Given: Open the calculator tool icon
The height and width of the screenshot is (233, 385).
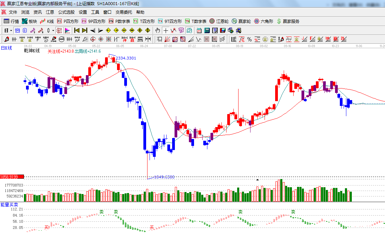Looking at the screenshot, I should click(207, 30).
